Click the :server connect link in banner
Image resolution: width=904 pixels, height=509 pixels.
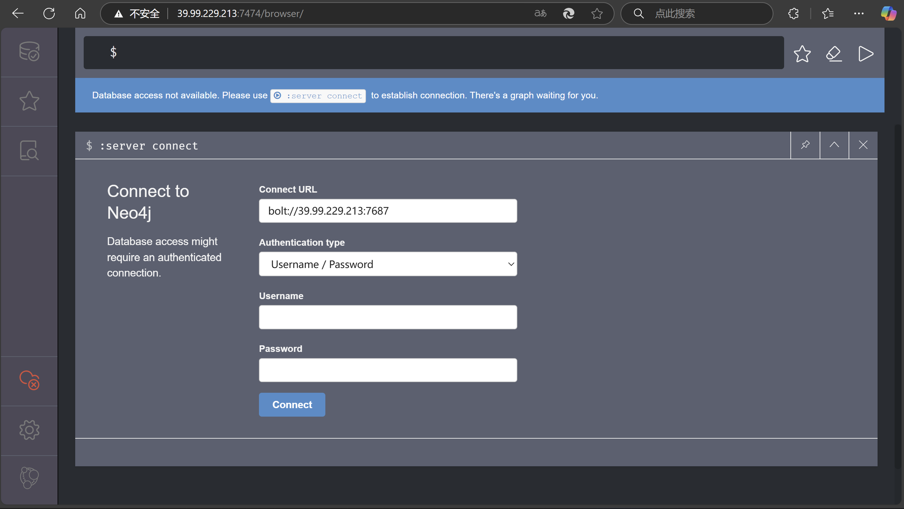point(318,96)
